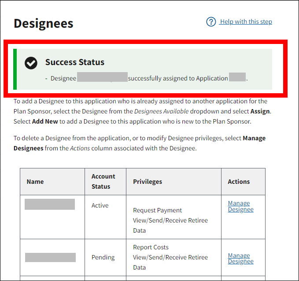Click the Success Status checkmark icon
The width and height of the screenshot is (299, 281).
pos(31,63)
